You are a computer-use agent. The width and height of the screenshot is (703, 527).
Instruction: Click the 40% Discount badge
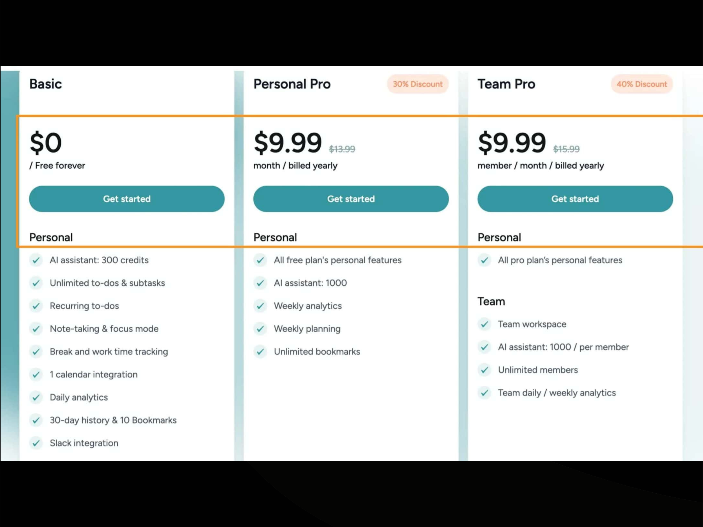tap(642, 84)
